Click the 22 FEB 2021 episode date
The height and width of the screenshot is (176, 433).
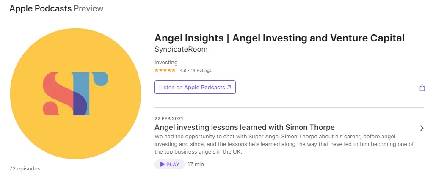169,118
